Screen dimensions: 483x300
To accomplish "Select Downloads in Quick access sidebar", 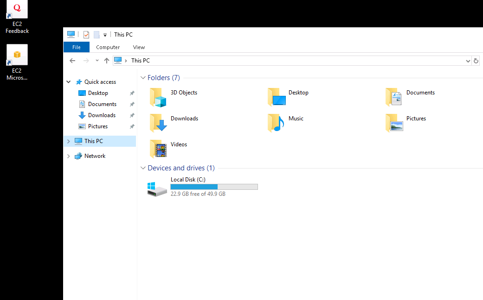I will [102, 115].
